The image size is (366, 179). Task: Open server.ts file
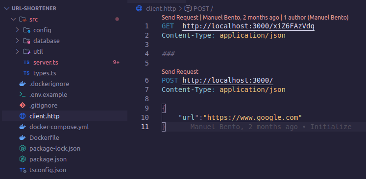click(46, 63)
